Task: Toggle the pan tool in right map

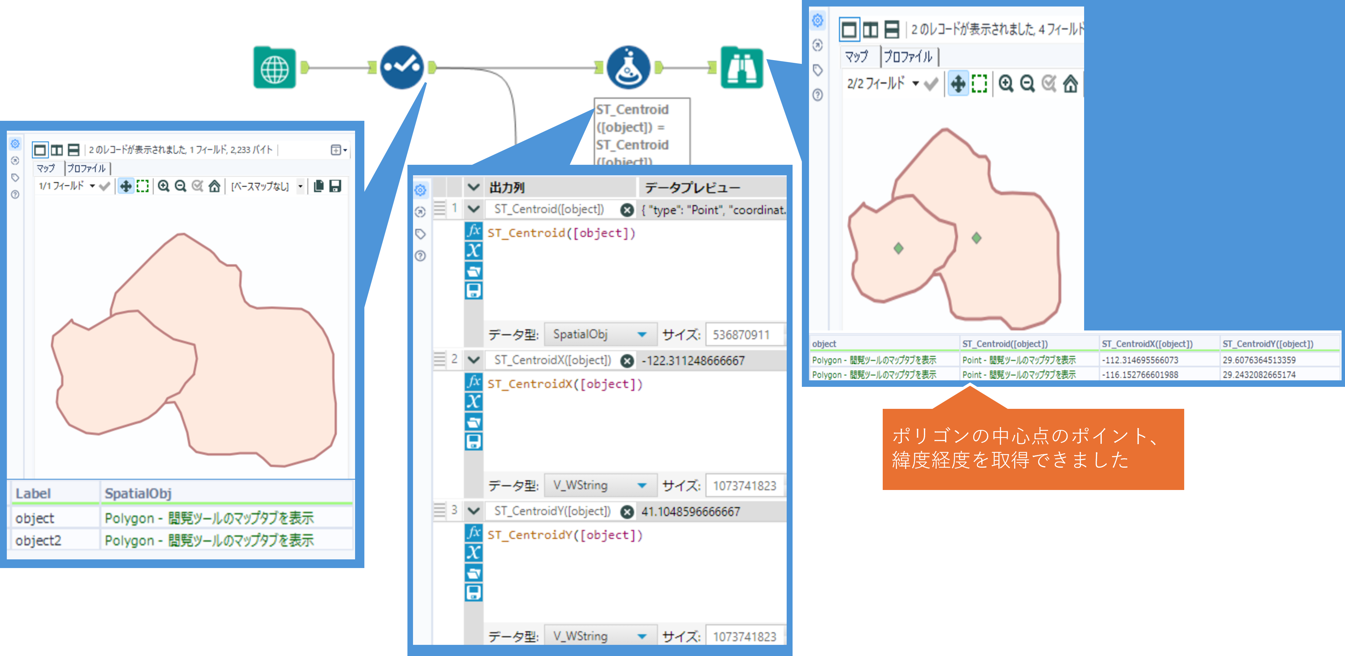Action: coord(958,84)
